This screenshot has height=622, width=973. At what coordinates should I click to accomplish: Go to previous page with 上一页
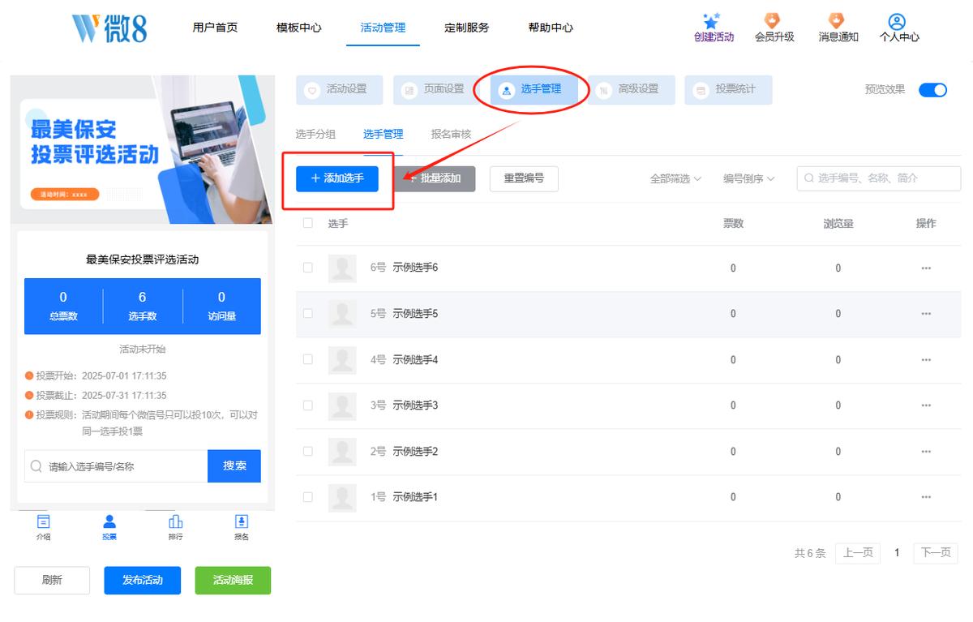tap(858, 553)
